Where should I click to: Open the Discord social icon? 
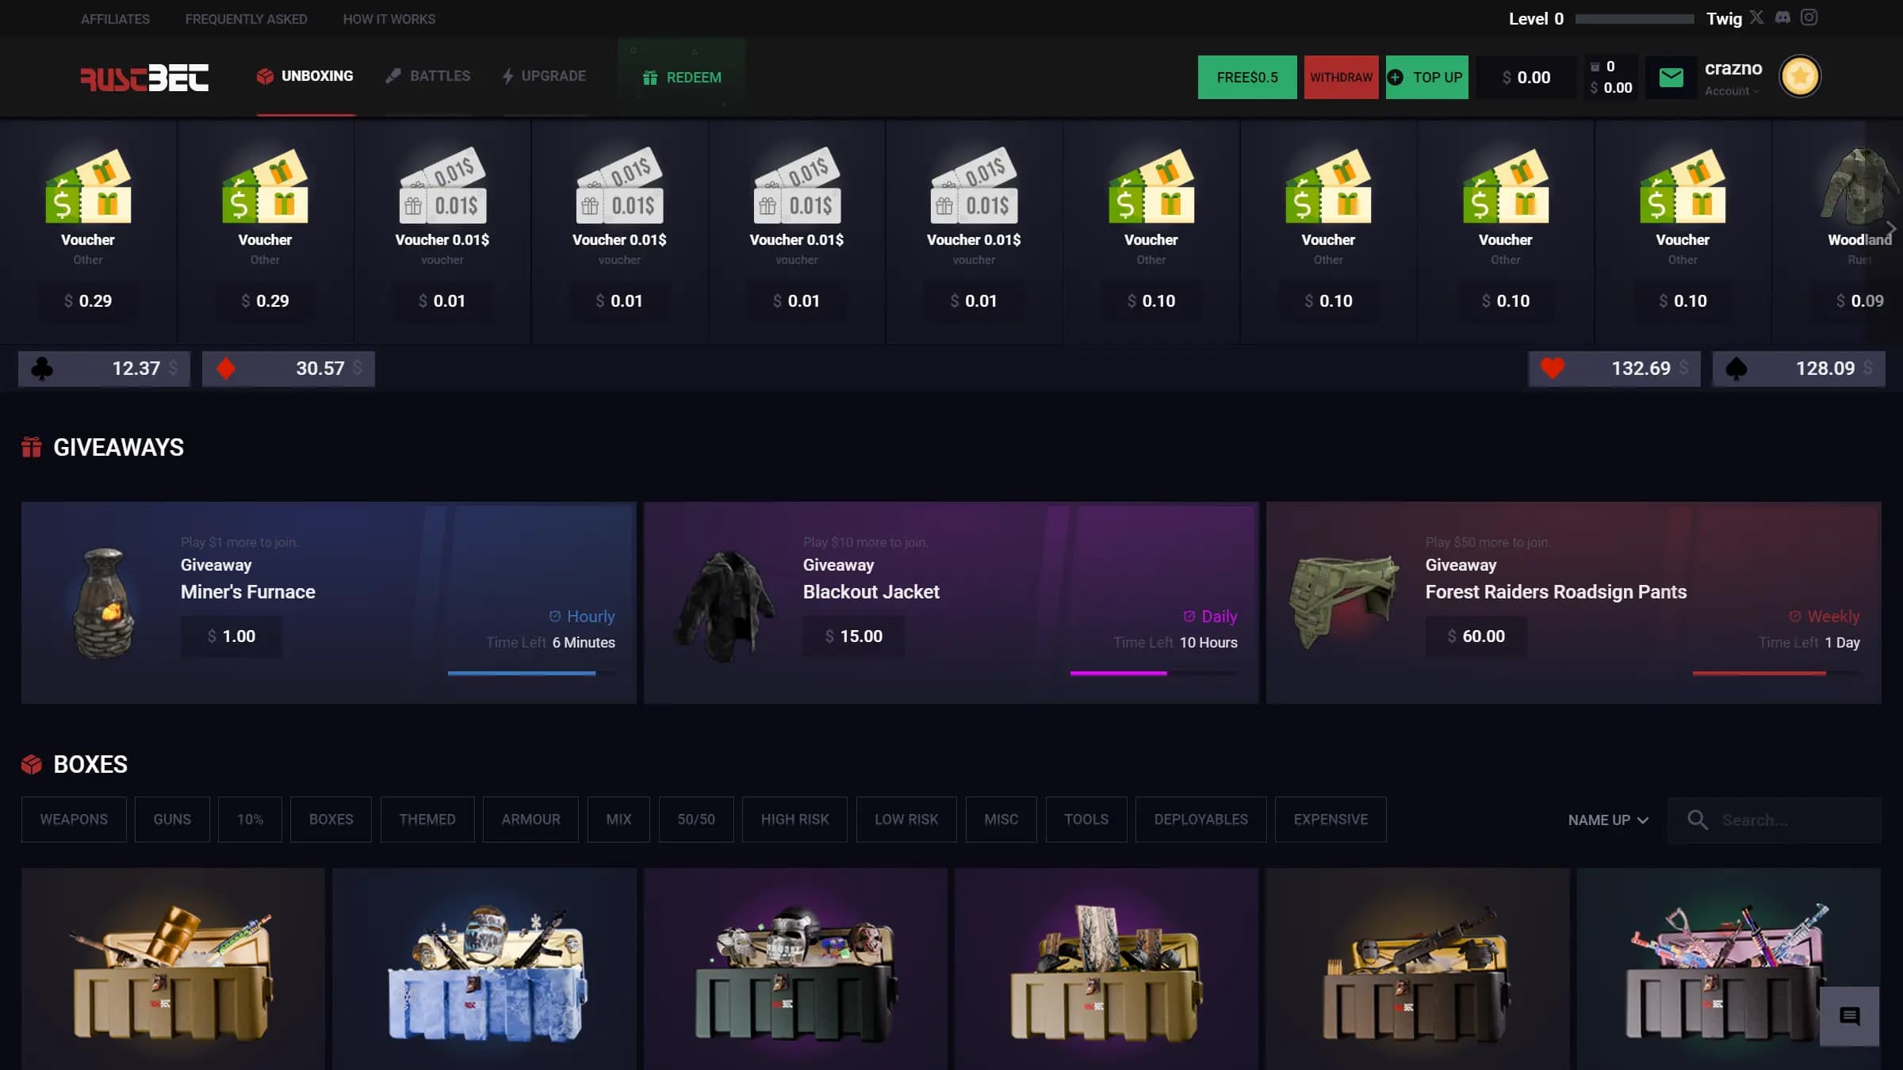(x=1782, y=17)
